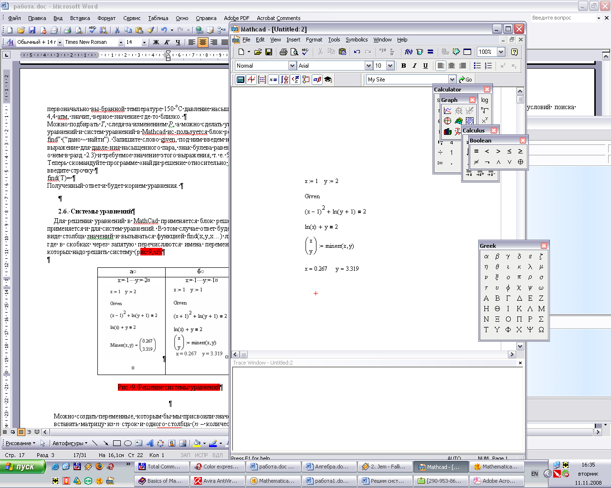Click the Save icon in Mathcad toolbar
611x488 pixels.
click(269, 51)
